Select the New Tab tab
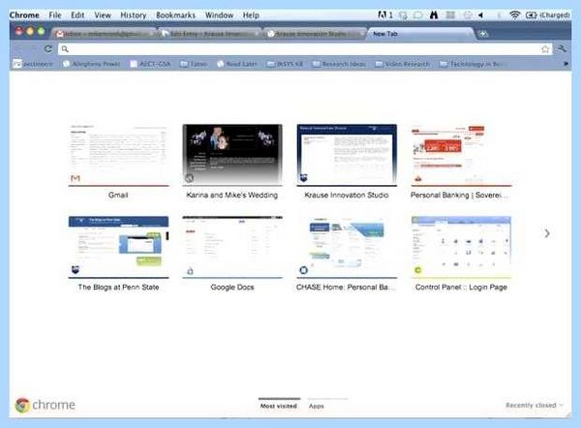 420,34
